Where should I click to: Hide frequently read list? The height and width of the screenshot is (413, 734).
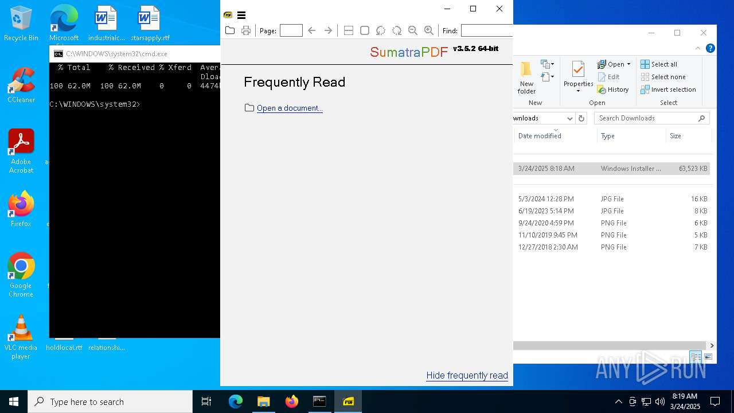(x=467, y=376)
